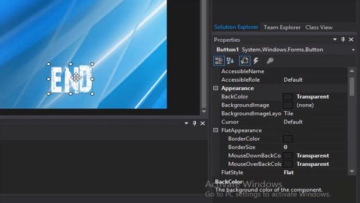Select the BorderSize property
Image resolution: width=360 pixels, height=203 pixels.
(241, 147)
